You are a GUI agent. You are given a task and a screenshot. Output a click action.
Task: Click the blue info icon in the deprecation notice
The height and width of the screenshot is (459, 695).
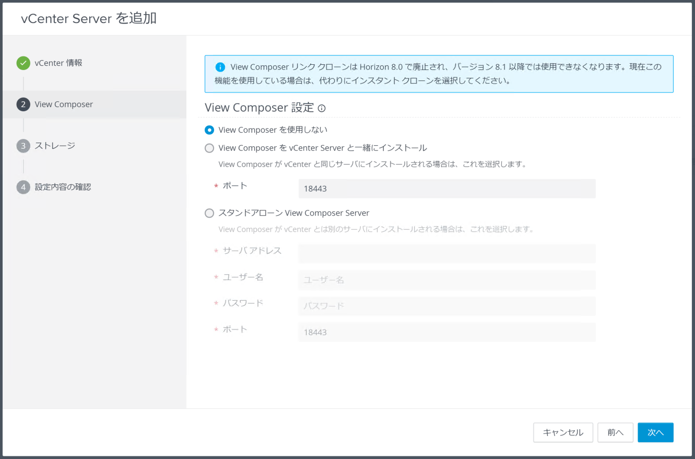tap(220, 67)
